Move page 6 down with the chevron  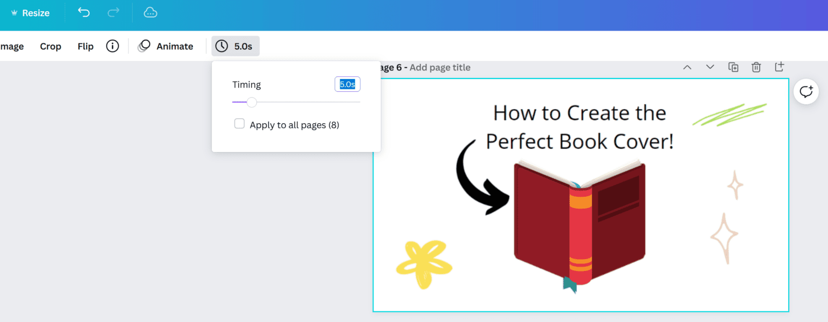709,67
